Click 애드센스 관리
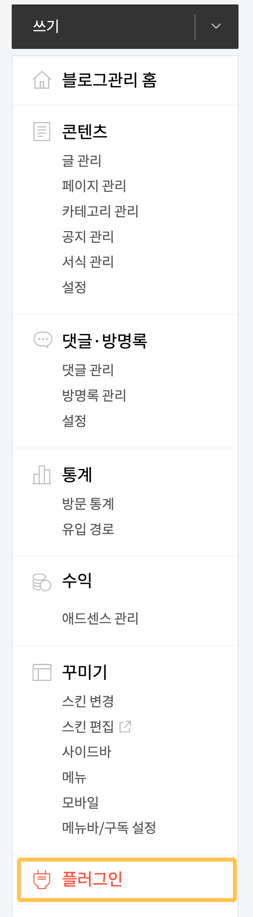 click(x=101, y=618)
